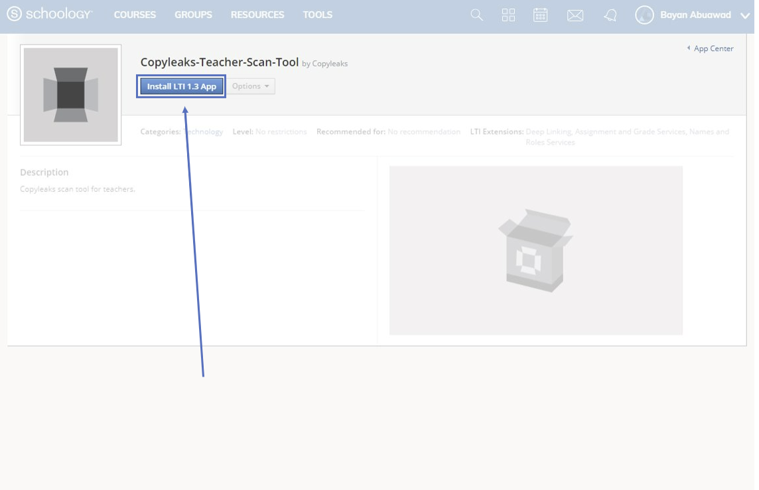Click the Bayan Abuawad username
Screen dimensions: 759x490
tap(695, 15)
